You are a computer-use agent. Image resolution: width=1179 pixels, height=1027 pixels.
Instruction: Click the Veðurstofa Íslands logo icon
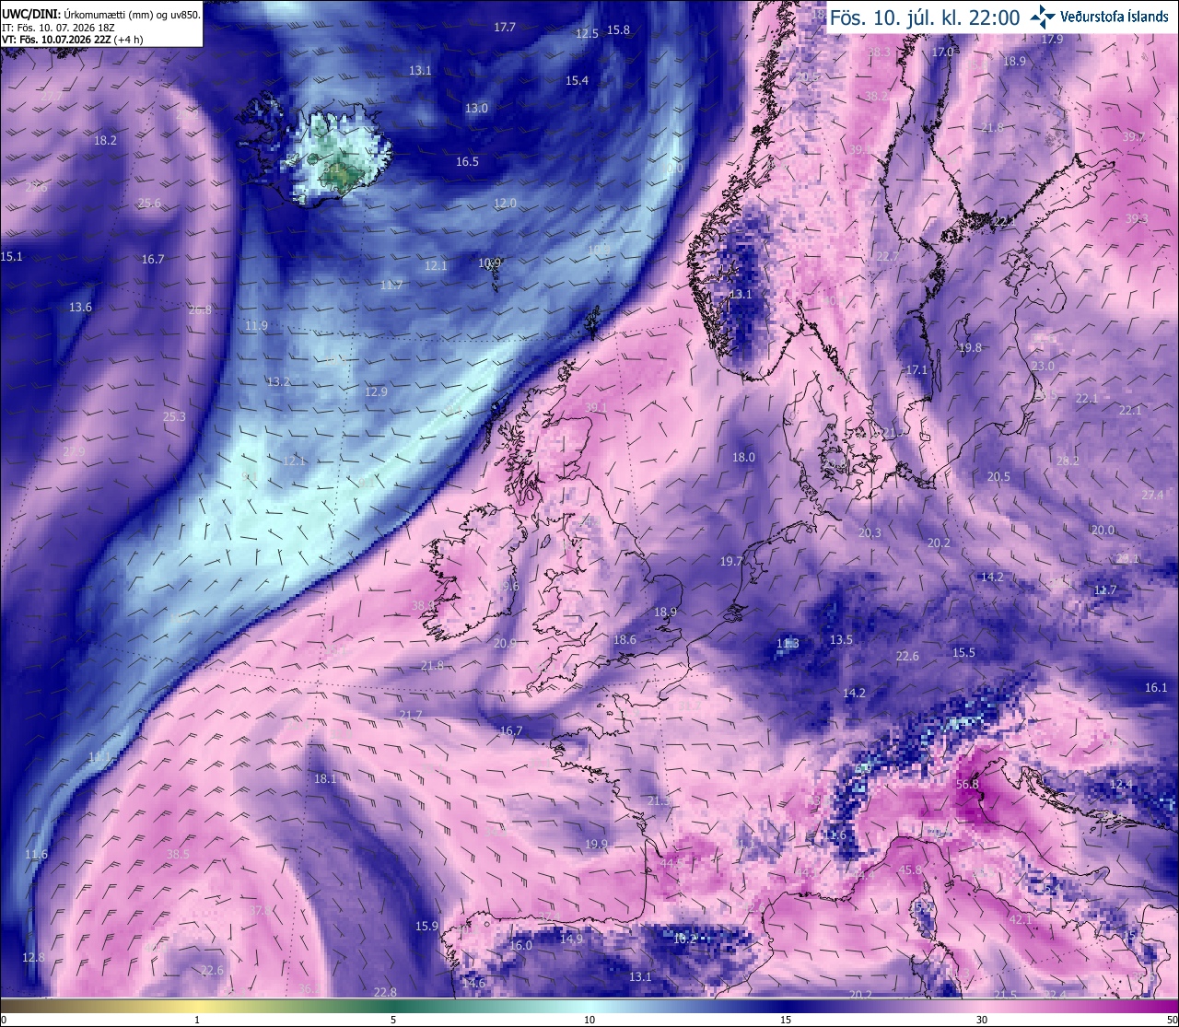[x=1043, y=16]
